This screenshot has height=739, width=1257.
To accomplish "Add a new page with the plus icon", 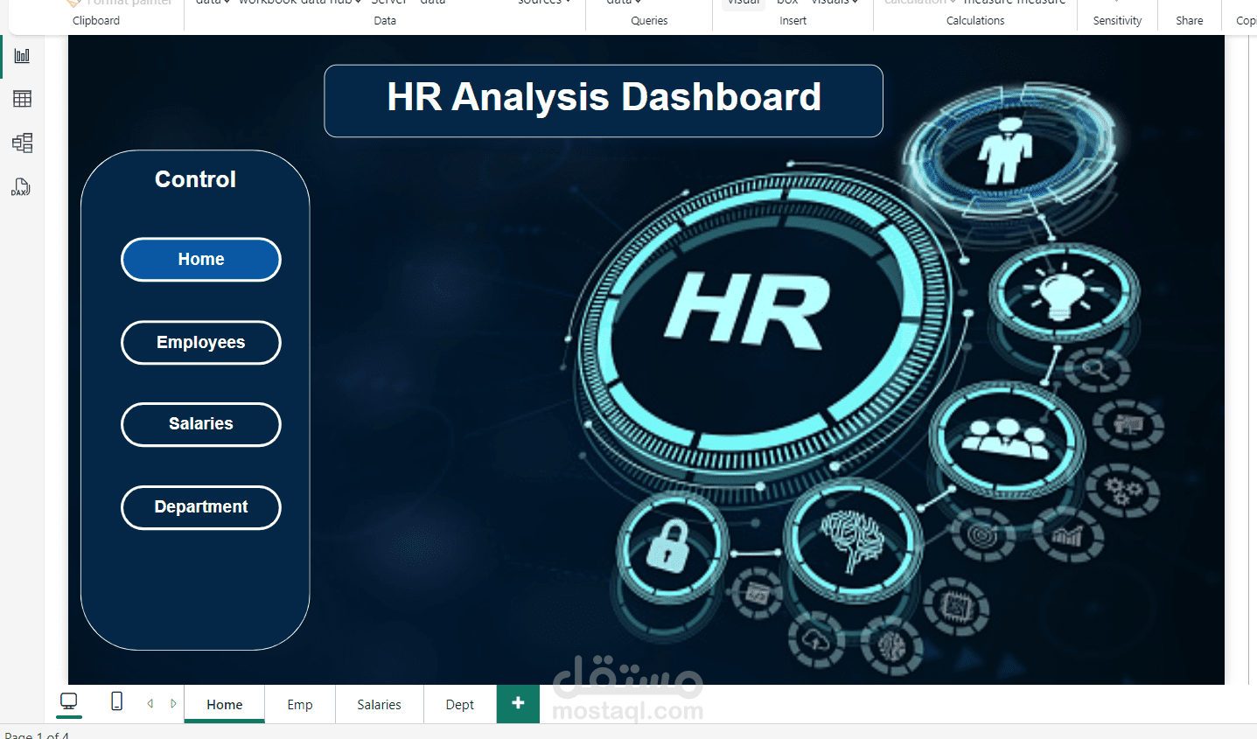I will [518, 704].
